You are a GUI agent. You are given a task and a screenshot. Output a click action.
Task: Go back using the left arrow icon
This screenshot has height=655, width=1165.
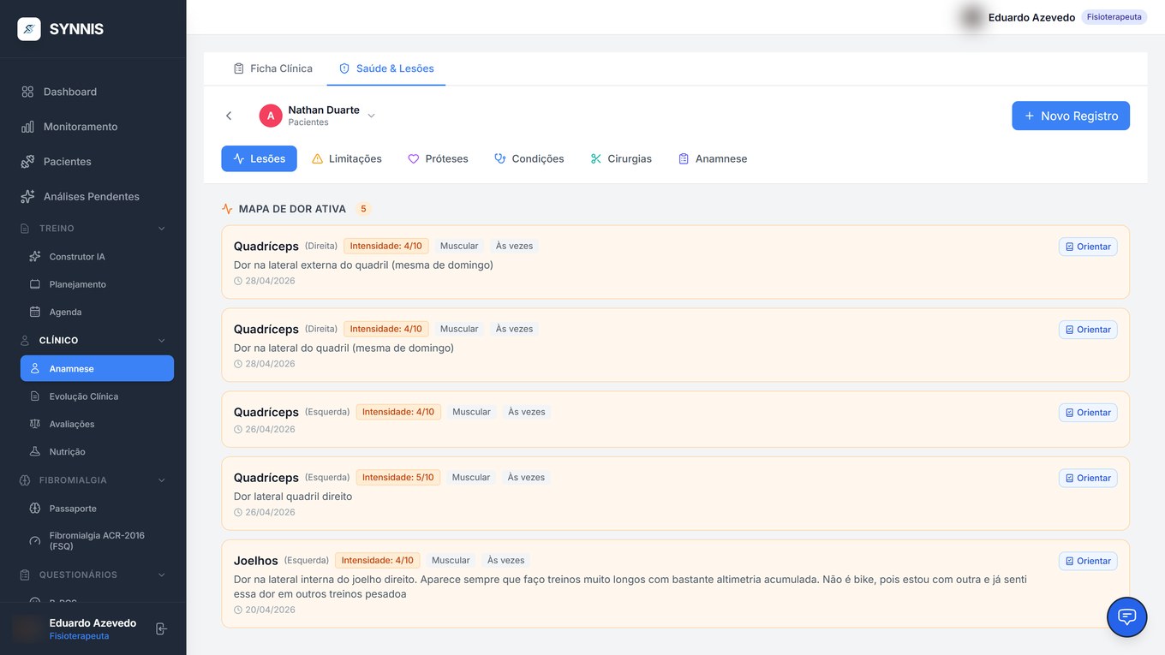pyautogui.click(x=229, y=116)
